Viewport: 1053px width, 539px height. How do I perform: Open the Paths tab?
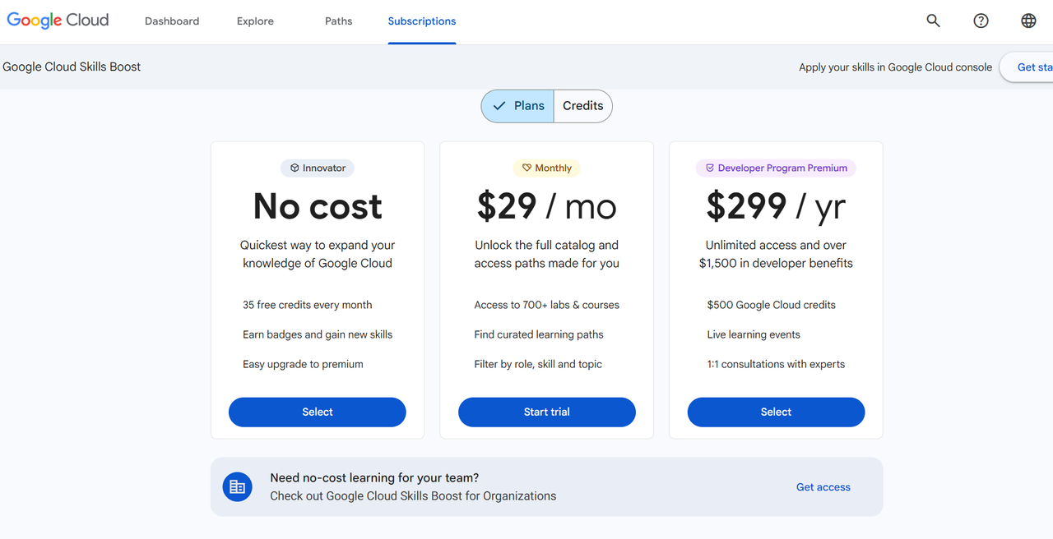tap(338, 21)
